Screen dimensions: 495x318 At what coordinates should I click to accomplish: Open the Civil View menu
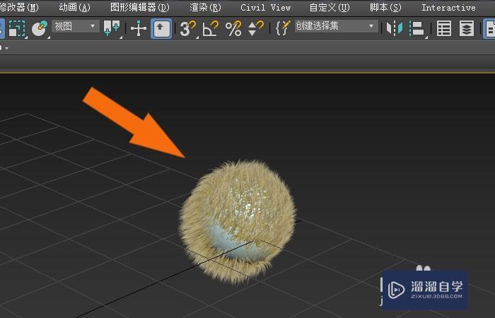point(265,7)
